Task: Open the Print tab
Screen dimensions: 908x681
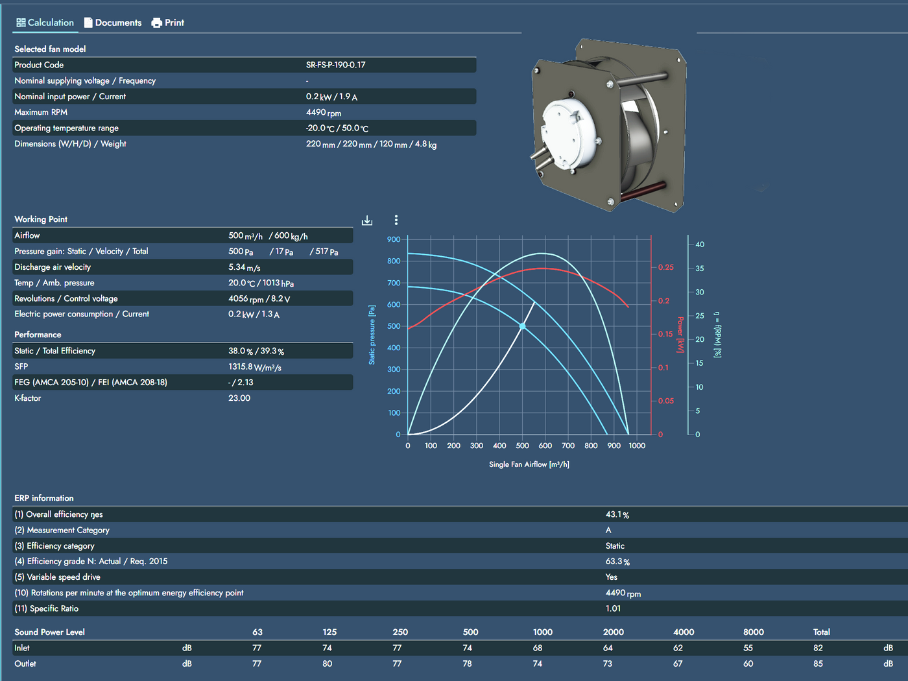Action: pyautogui.click(x=168, y=23)
